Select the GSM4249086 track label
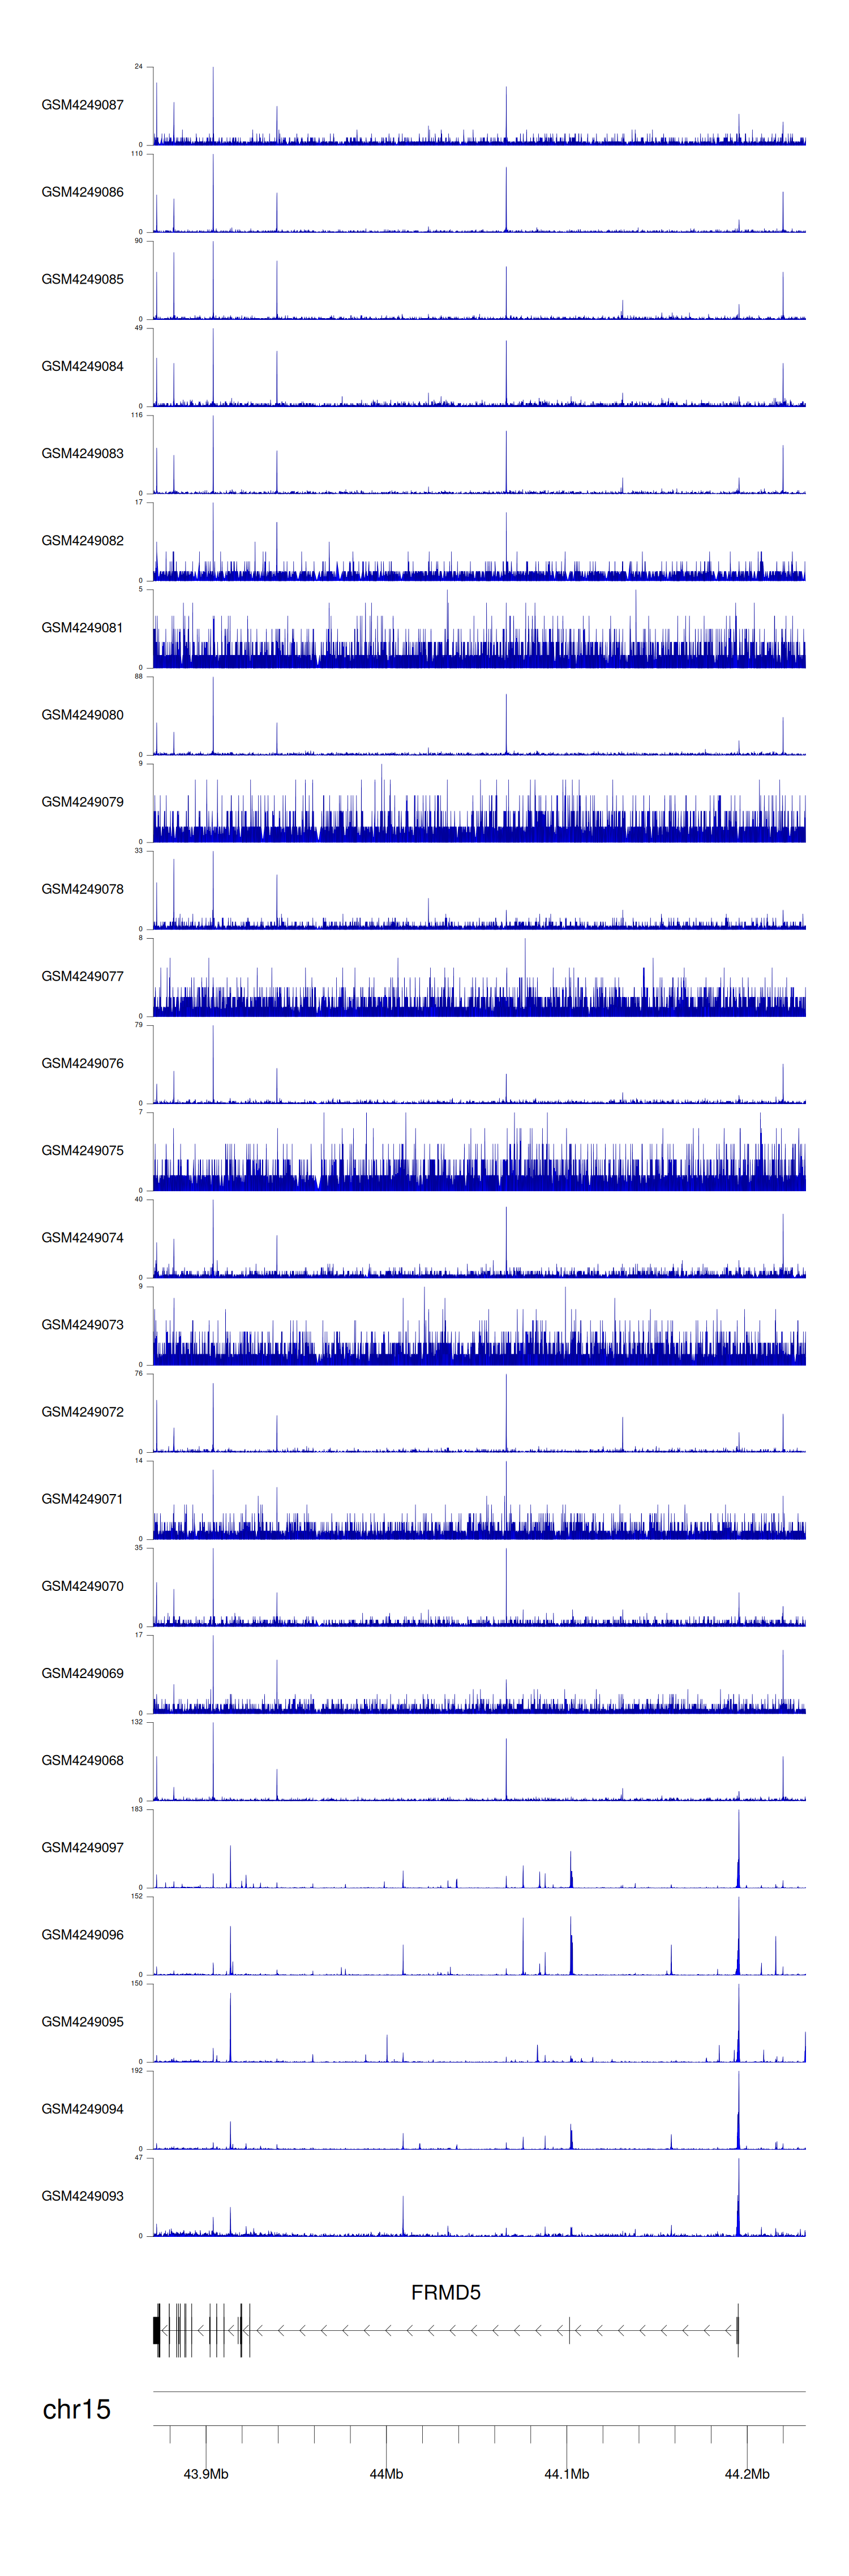 [82, 192]
